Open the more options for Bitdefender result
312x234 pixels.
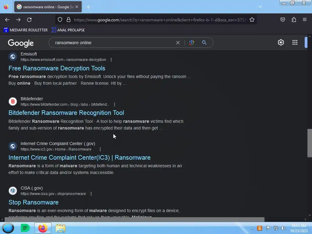115,105
